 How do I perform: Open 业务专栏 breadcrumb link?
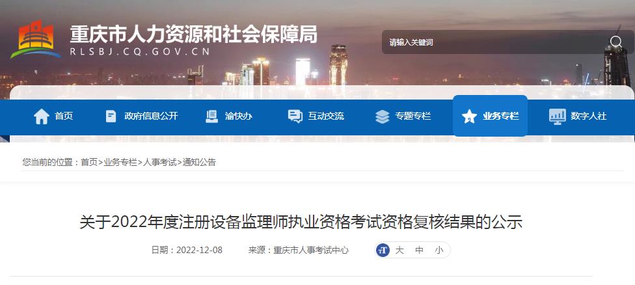pyautogui.click(x=120, y=162)
